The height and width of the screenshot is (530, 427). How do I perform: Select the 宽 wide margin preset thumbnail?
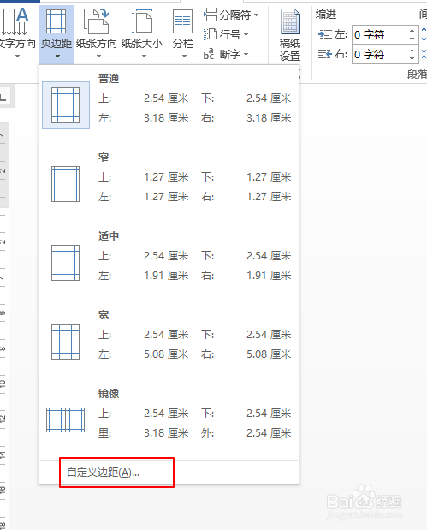tap(66, 342)
